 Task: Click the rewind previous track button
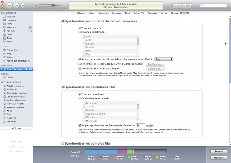[x=10, y=5]
